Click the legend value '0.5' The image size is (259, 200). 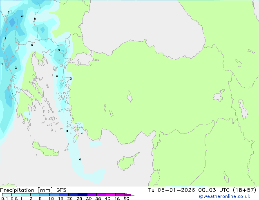click(14, 198)
